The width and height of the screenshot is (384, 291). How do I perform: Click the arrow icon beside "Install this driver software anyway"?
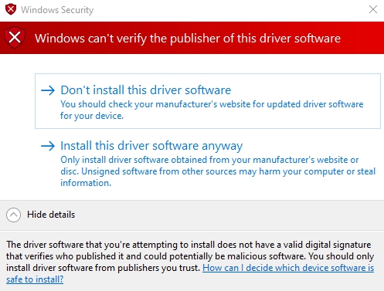(x=48, y=146)
